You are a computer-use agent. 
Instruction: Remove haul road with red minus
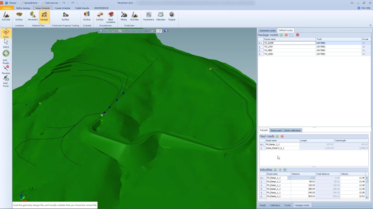pyautogui.click(x=282, y=136)
